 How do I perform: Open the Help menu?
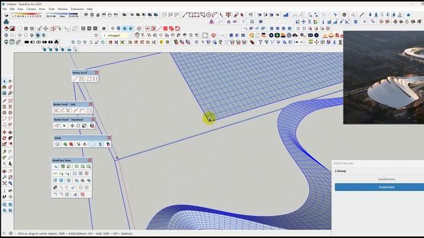(x=89, y=9)
